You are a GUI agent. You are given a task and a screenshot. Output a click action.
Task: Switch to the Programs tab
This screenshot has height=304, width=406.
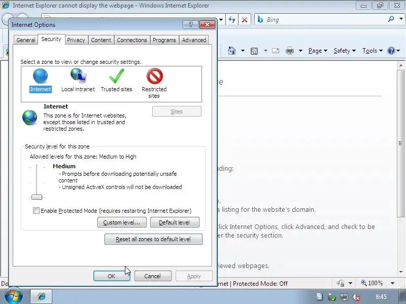click(164, 40)
